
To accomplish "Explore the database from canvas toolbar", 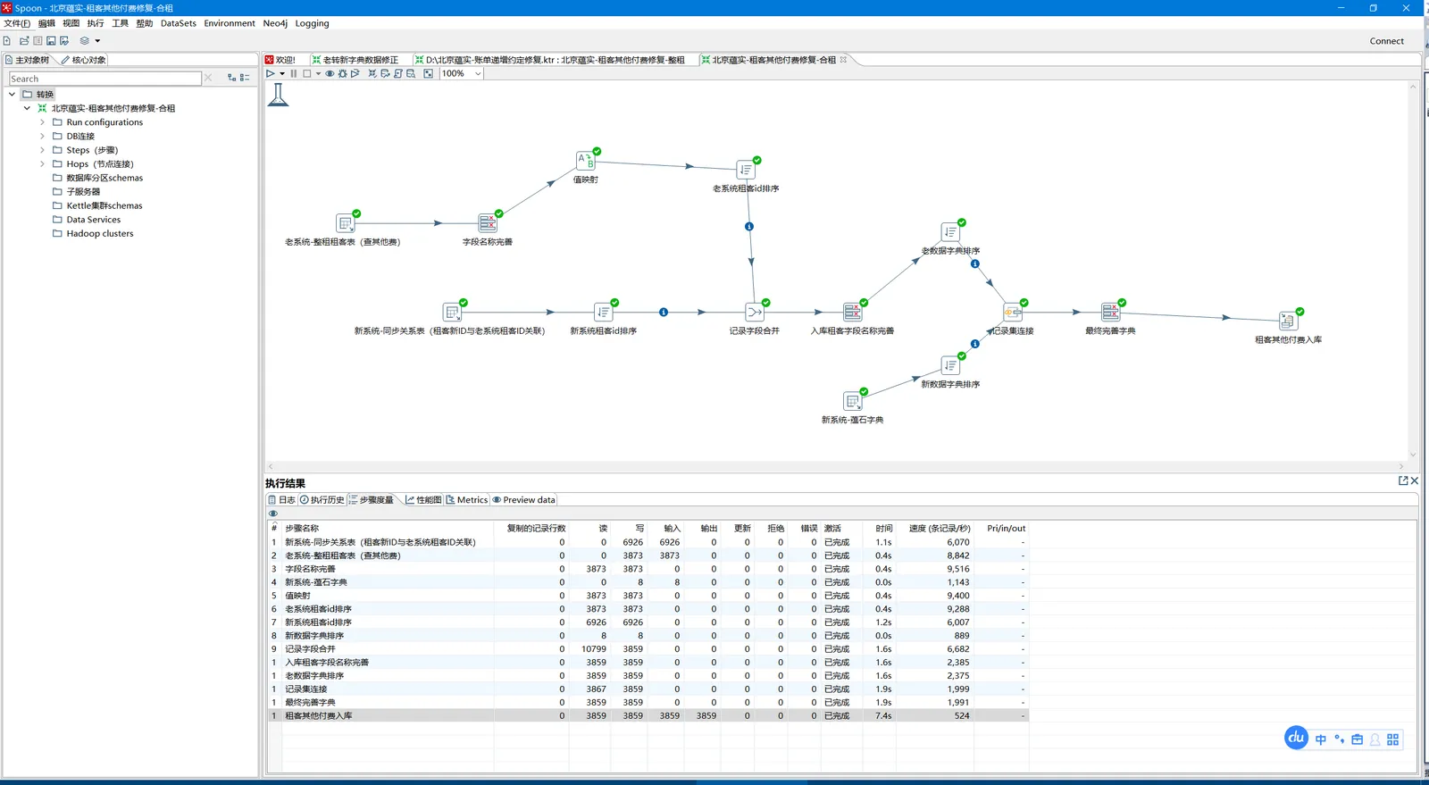I will [411, 73].
